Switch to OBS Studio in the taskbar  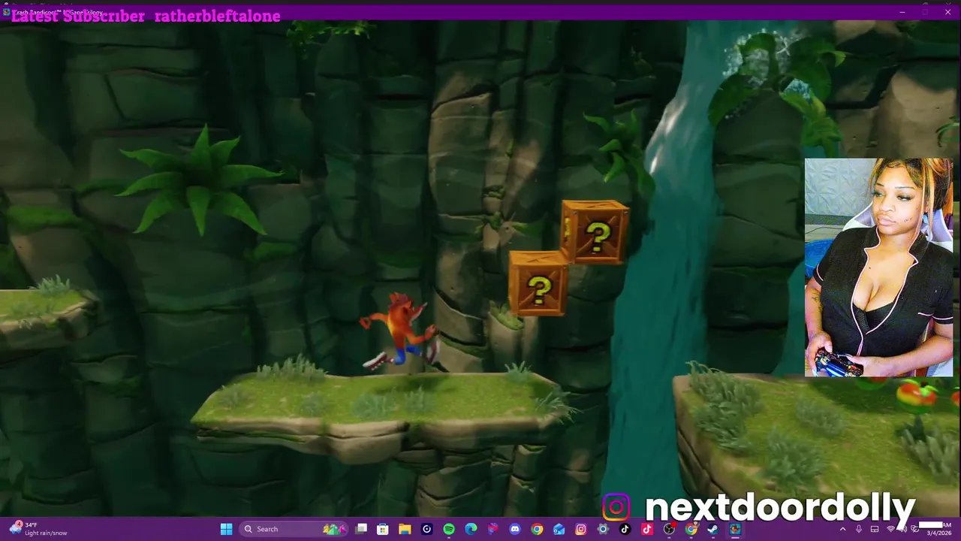pos(669,529)
